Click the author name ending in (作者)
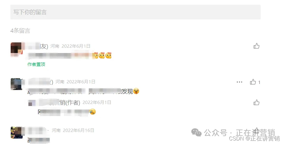This screenshot has height=144, width=284. coord(59,102)
